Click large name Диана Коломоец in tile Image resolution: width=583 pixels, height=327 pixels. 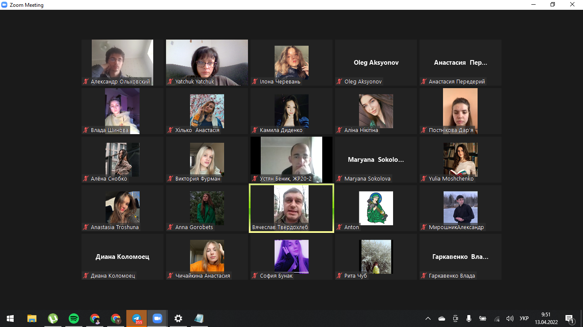point(122,257)
